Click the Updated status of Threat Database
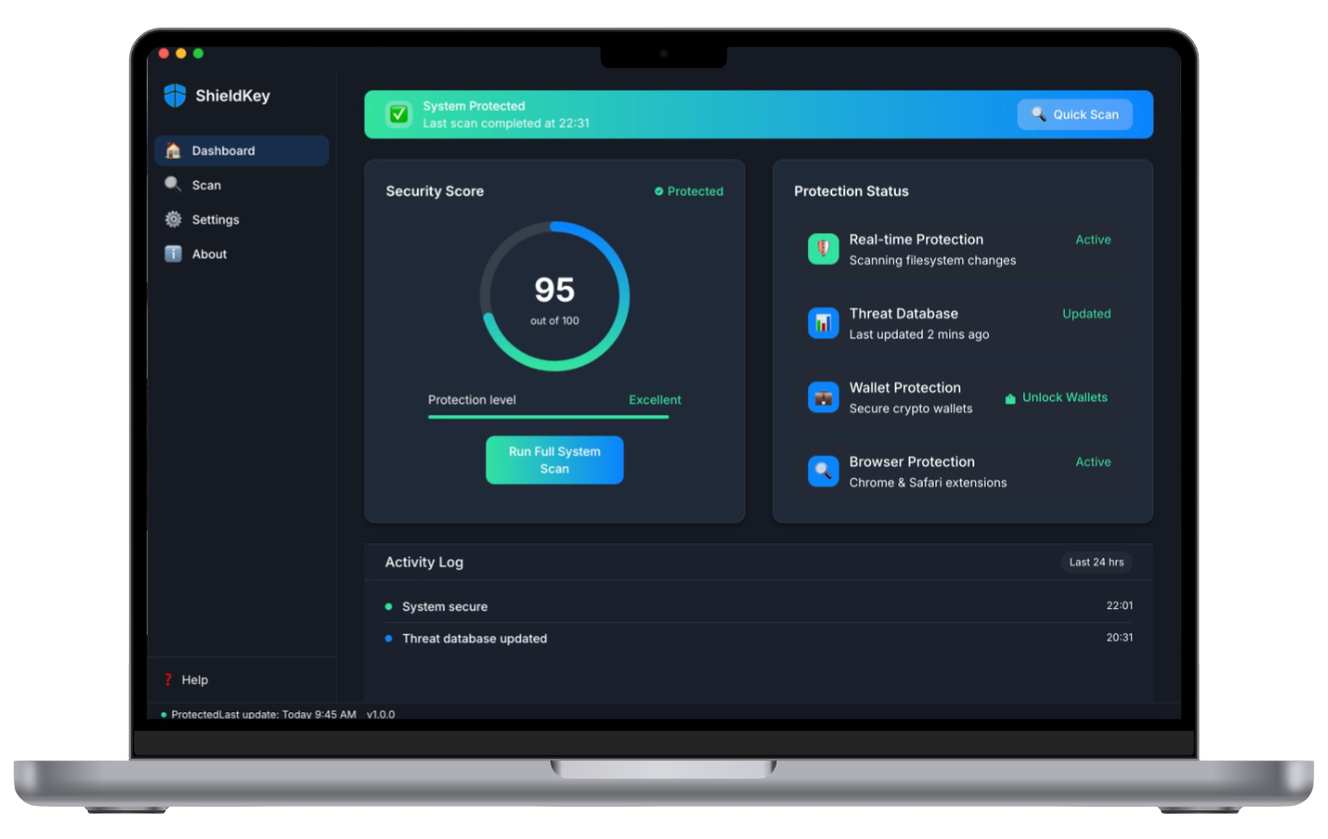 pos(1086,313)
